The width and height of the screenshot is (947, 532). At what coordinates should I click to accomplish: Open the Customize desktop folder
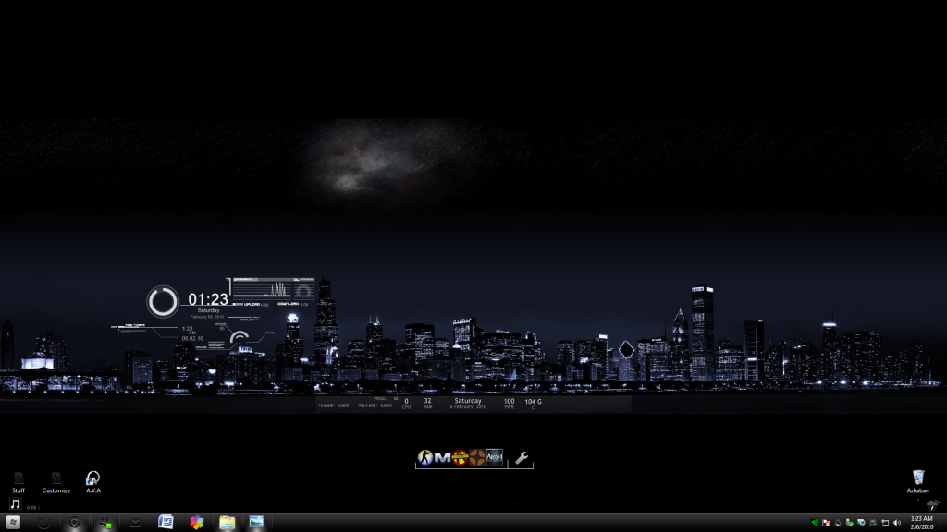pyautogui.click(x=56, y=482)
